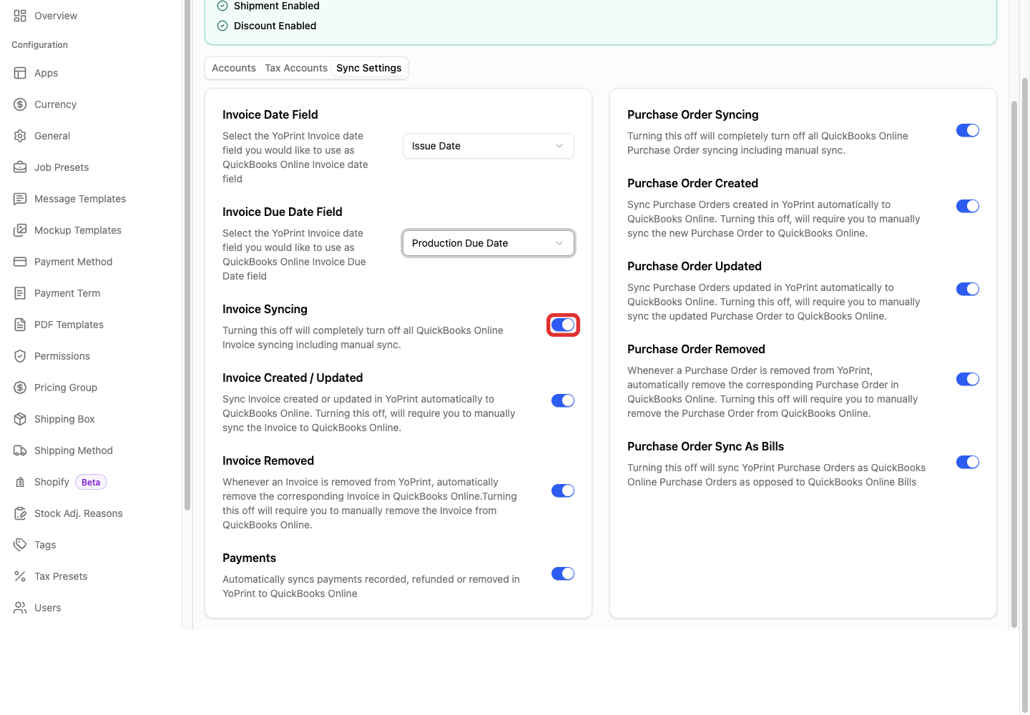Click the Payment Method card icon
This screenshot has width=1030, height=715.
pos(20,262)
